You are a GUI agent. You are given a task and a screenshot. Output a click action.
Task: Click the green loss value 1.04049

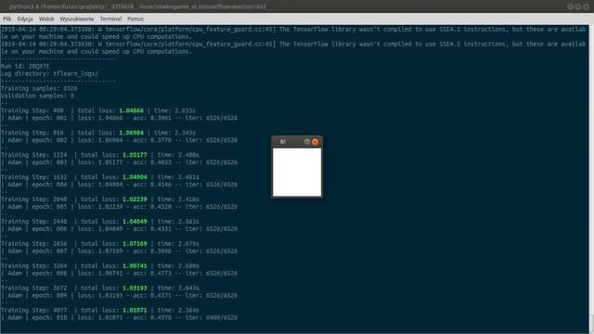[135, 221]
